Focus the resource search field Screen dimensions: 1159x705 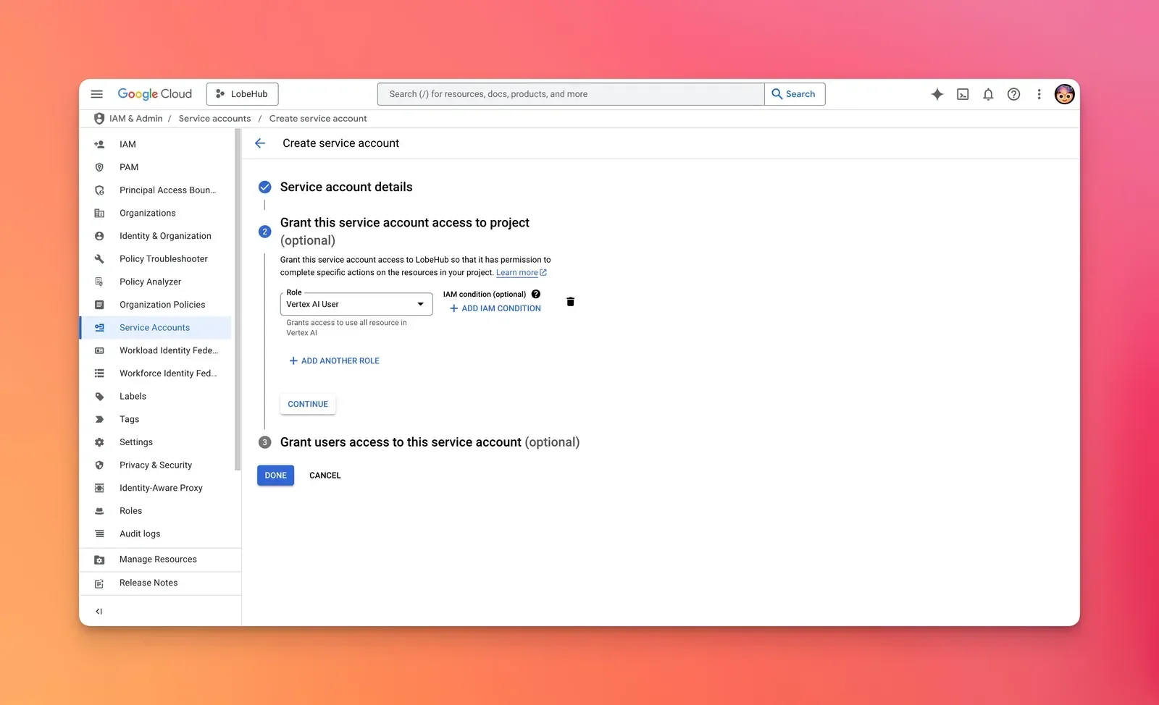tap(571, 94)
